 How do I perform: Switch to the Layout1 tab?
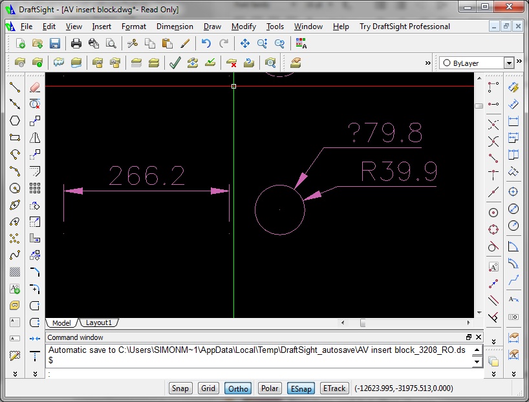[x=99, y=323]
